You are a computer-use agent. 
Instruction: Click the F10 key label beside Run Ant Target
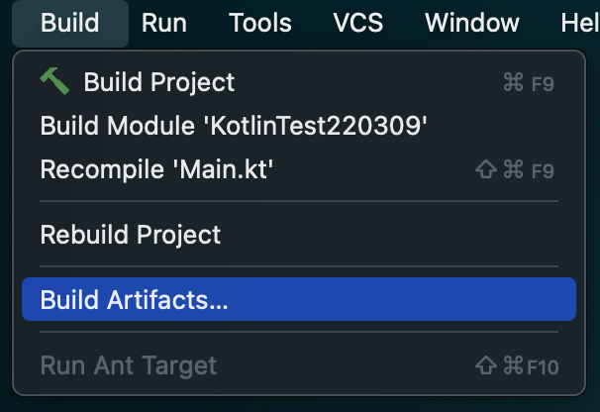click(x=543, y=366)
